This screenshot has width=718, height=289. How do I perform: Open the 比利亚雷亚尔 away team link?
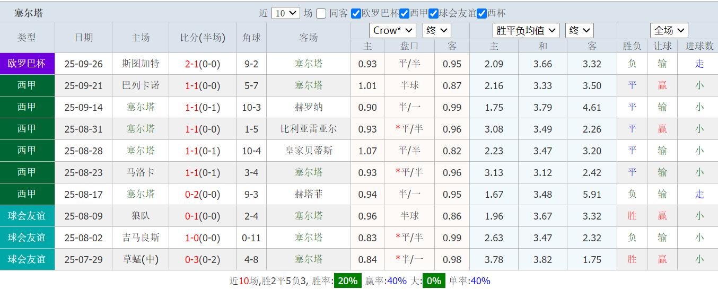[309, 129]
